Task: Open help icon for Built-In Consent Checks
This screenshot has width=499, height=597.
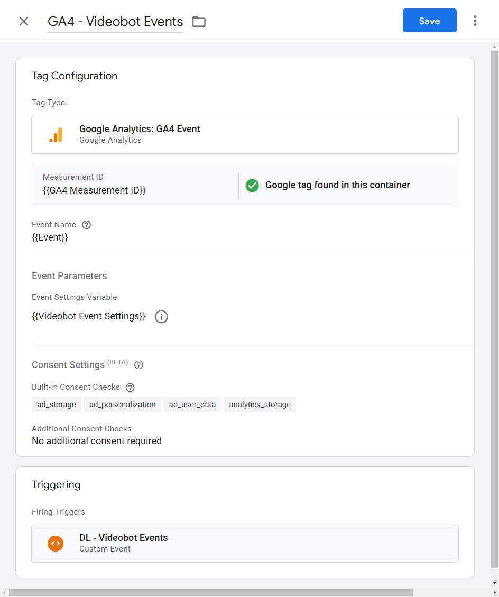Action: click(130, 387)
